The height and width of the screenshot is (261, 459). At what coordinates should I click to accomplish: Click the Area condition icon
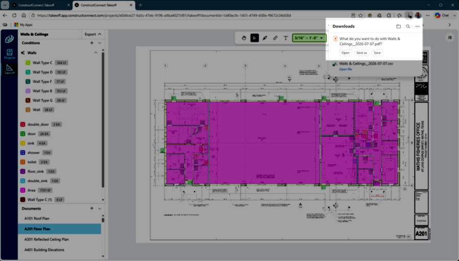22,190
